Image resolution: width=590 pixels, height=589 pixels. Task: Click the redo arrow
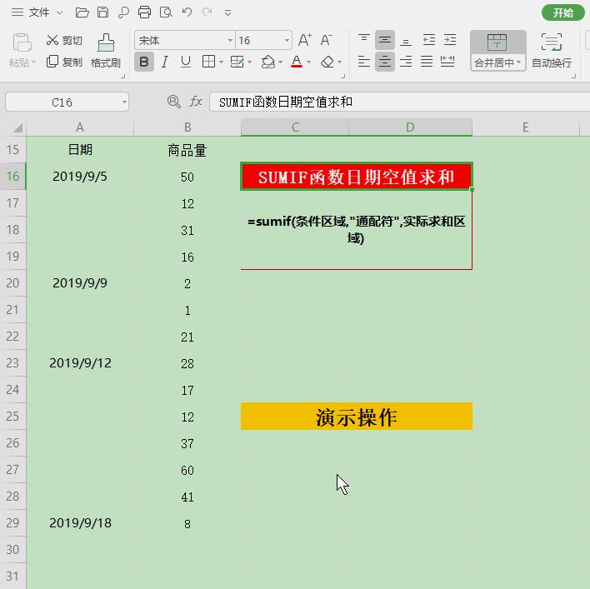coord(207,12)
